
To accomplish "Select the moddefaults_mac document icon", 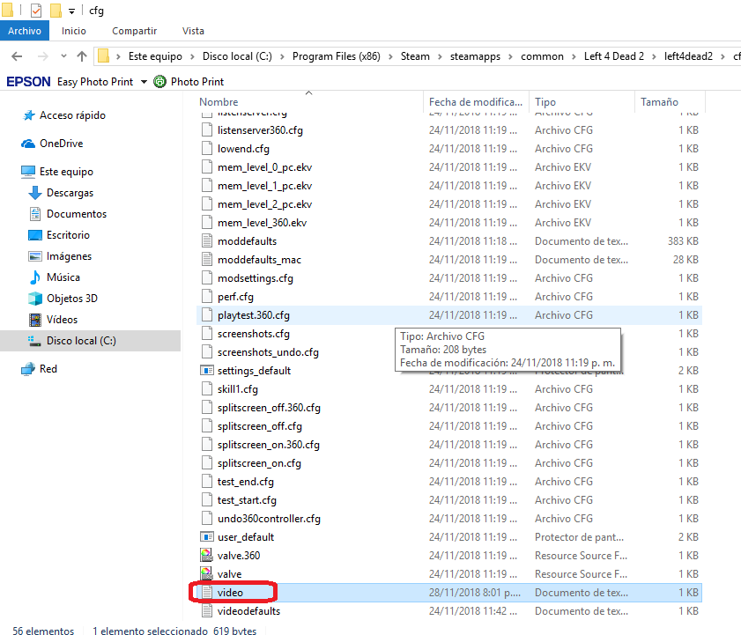I will pos(207,260).
